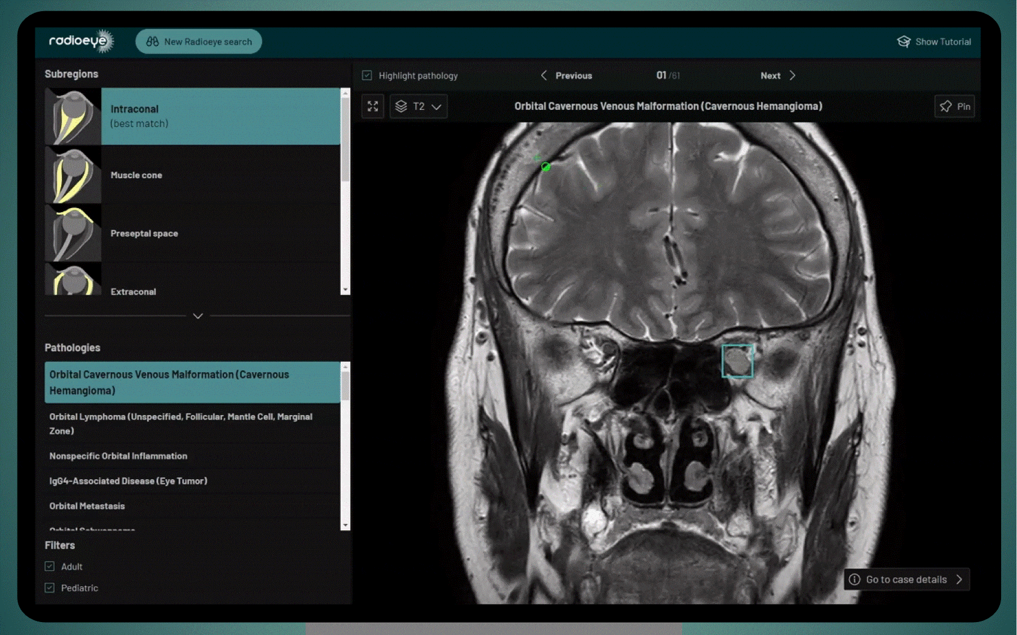Click the layers icon beside T2
This screenshot has width=1017, height=635.
[401, 106]
